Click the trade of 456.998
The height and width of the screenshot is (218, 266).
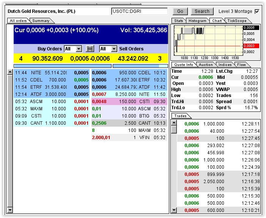pyautogui.click(x=219, y=153)
